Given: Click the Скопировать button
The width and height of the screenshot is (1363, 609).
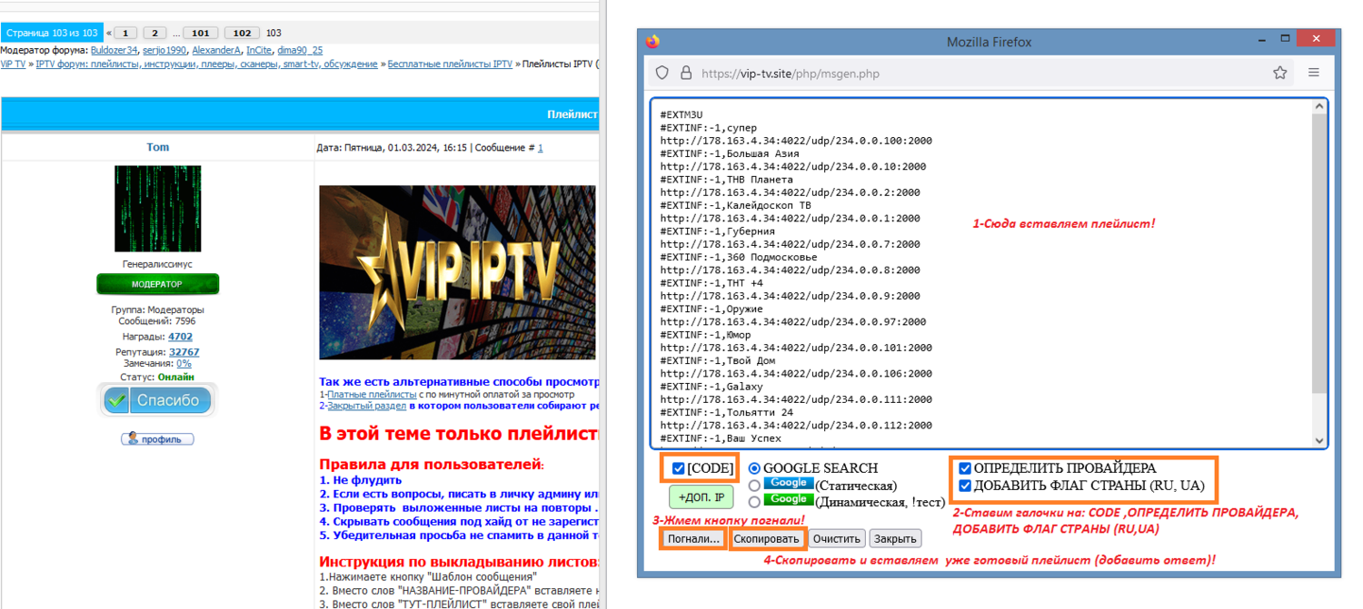Looking at the screenshot, I should pos(768,539).
